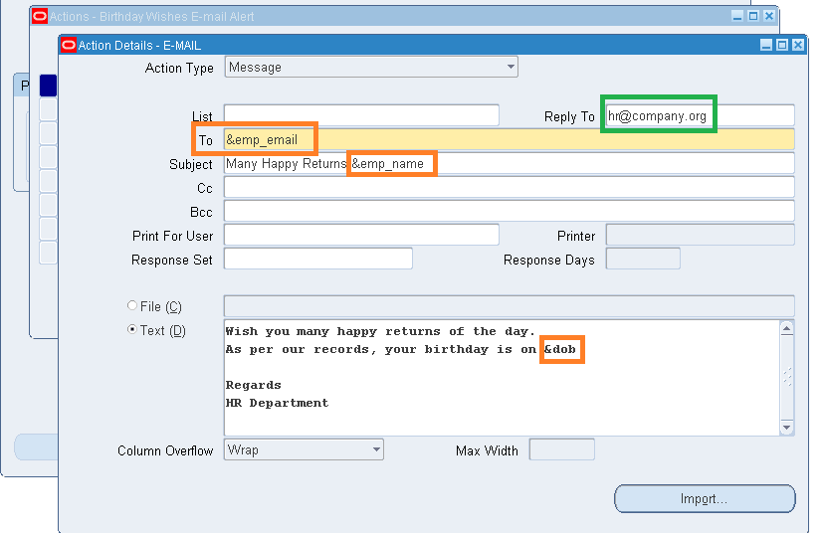Screen dimensions: 824x533
Task: Click the Response Days field
Action: pyautogui.click(x=643, y=259)
